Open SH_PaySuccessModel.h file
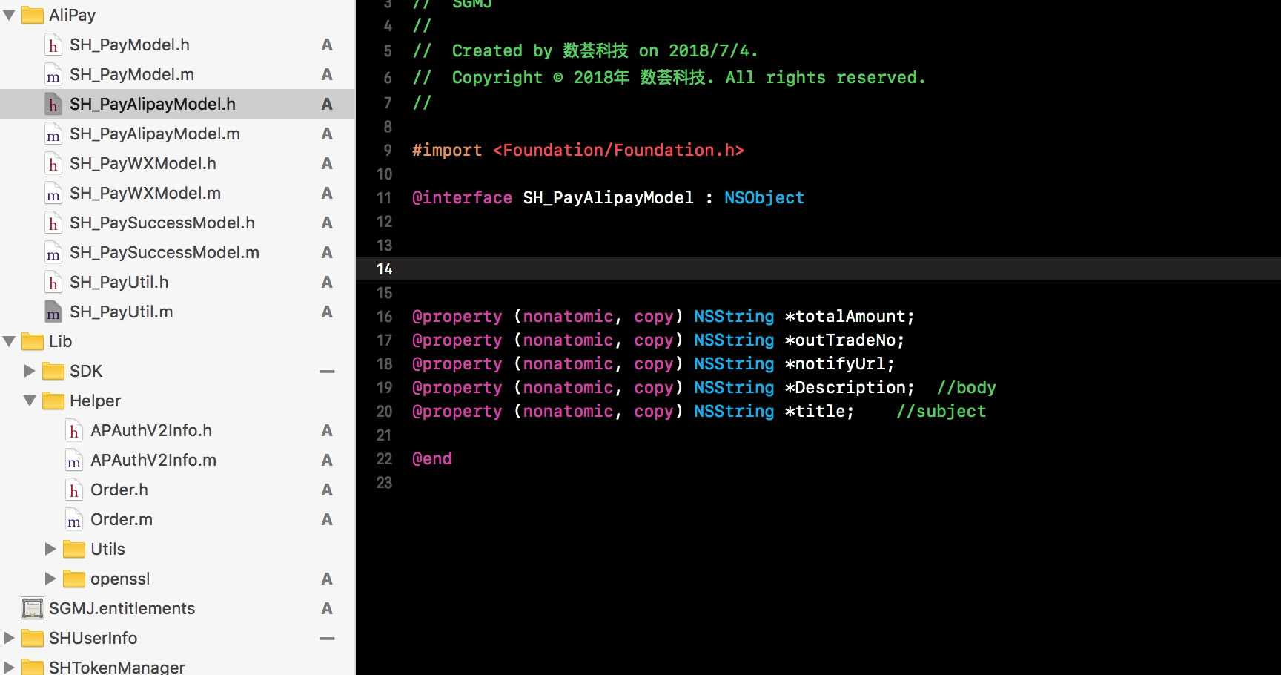This screenshot has width=1281, height=675. point(162,223)
